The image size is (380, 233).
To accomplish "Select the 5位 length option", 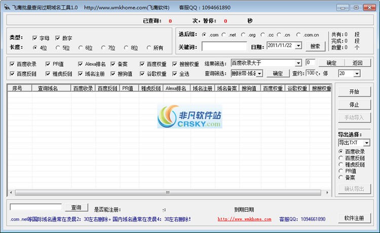I will point(58,48).
